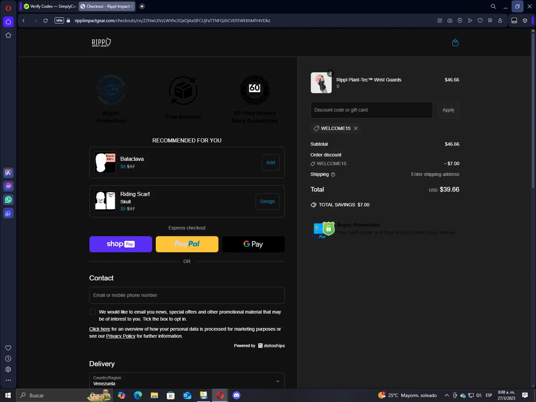Open the Opera start page home icon
The height and width of the screenshot is (402, 536).
click(x=8, y=22)
